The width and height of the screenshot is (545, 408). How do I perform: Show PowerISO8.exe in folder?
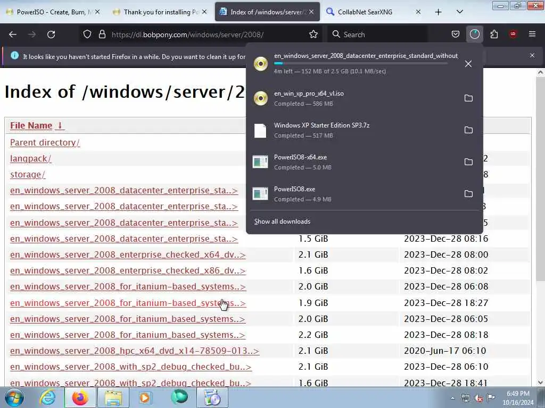468,194
